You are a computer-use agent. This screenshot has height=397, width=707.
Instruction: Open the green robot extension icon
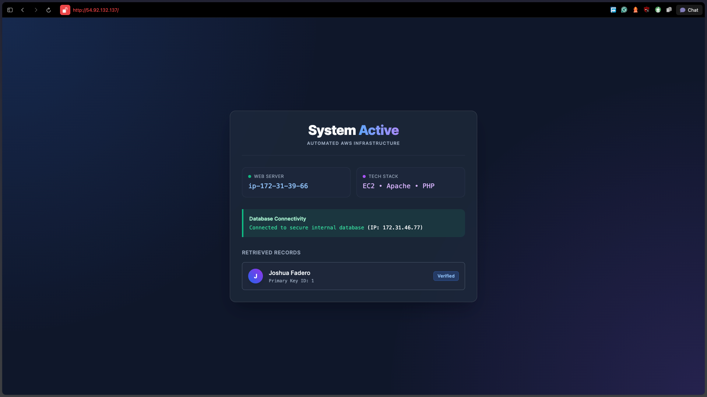(x=658, y=10)
